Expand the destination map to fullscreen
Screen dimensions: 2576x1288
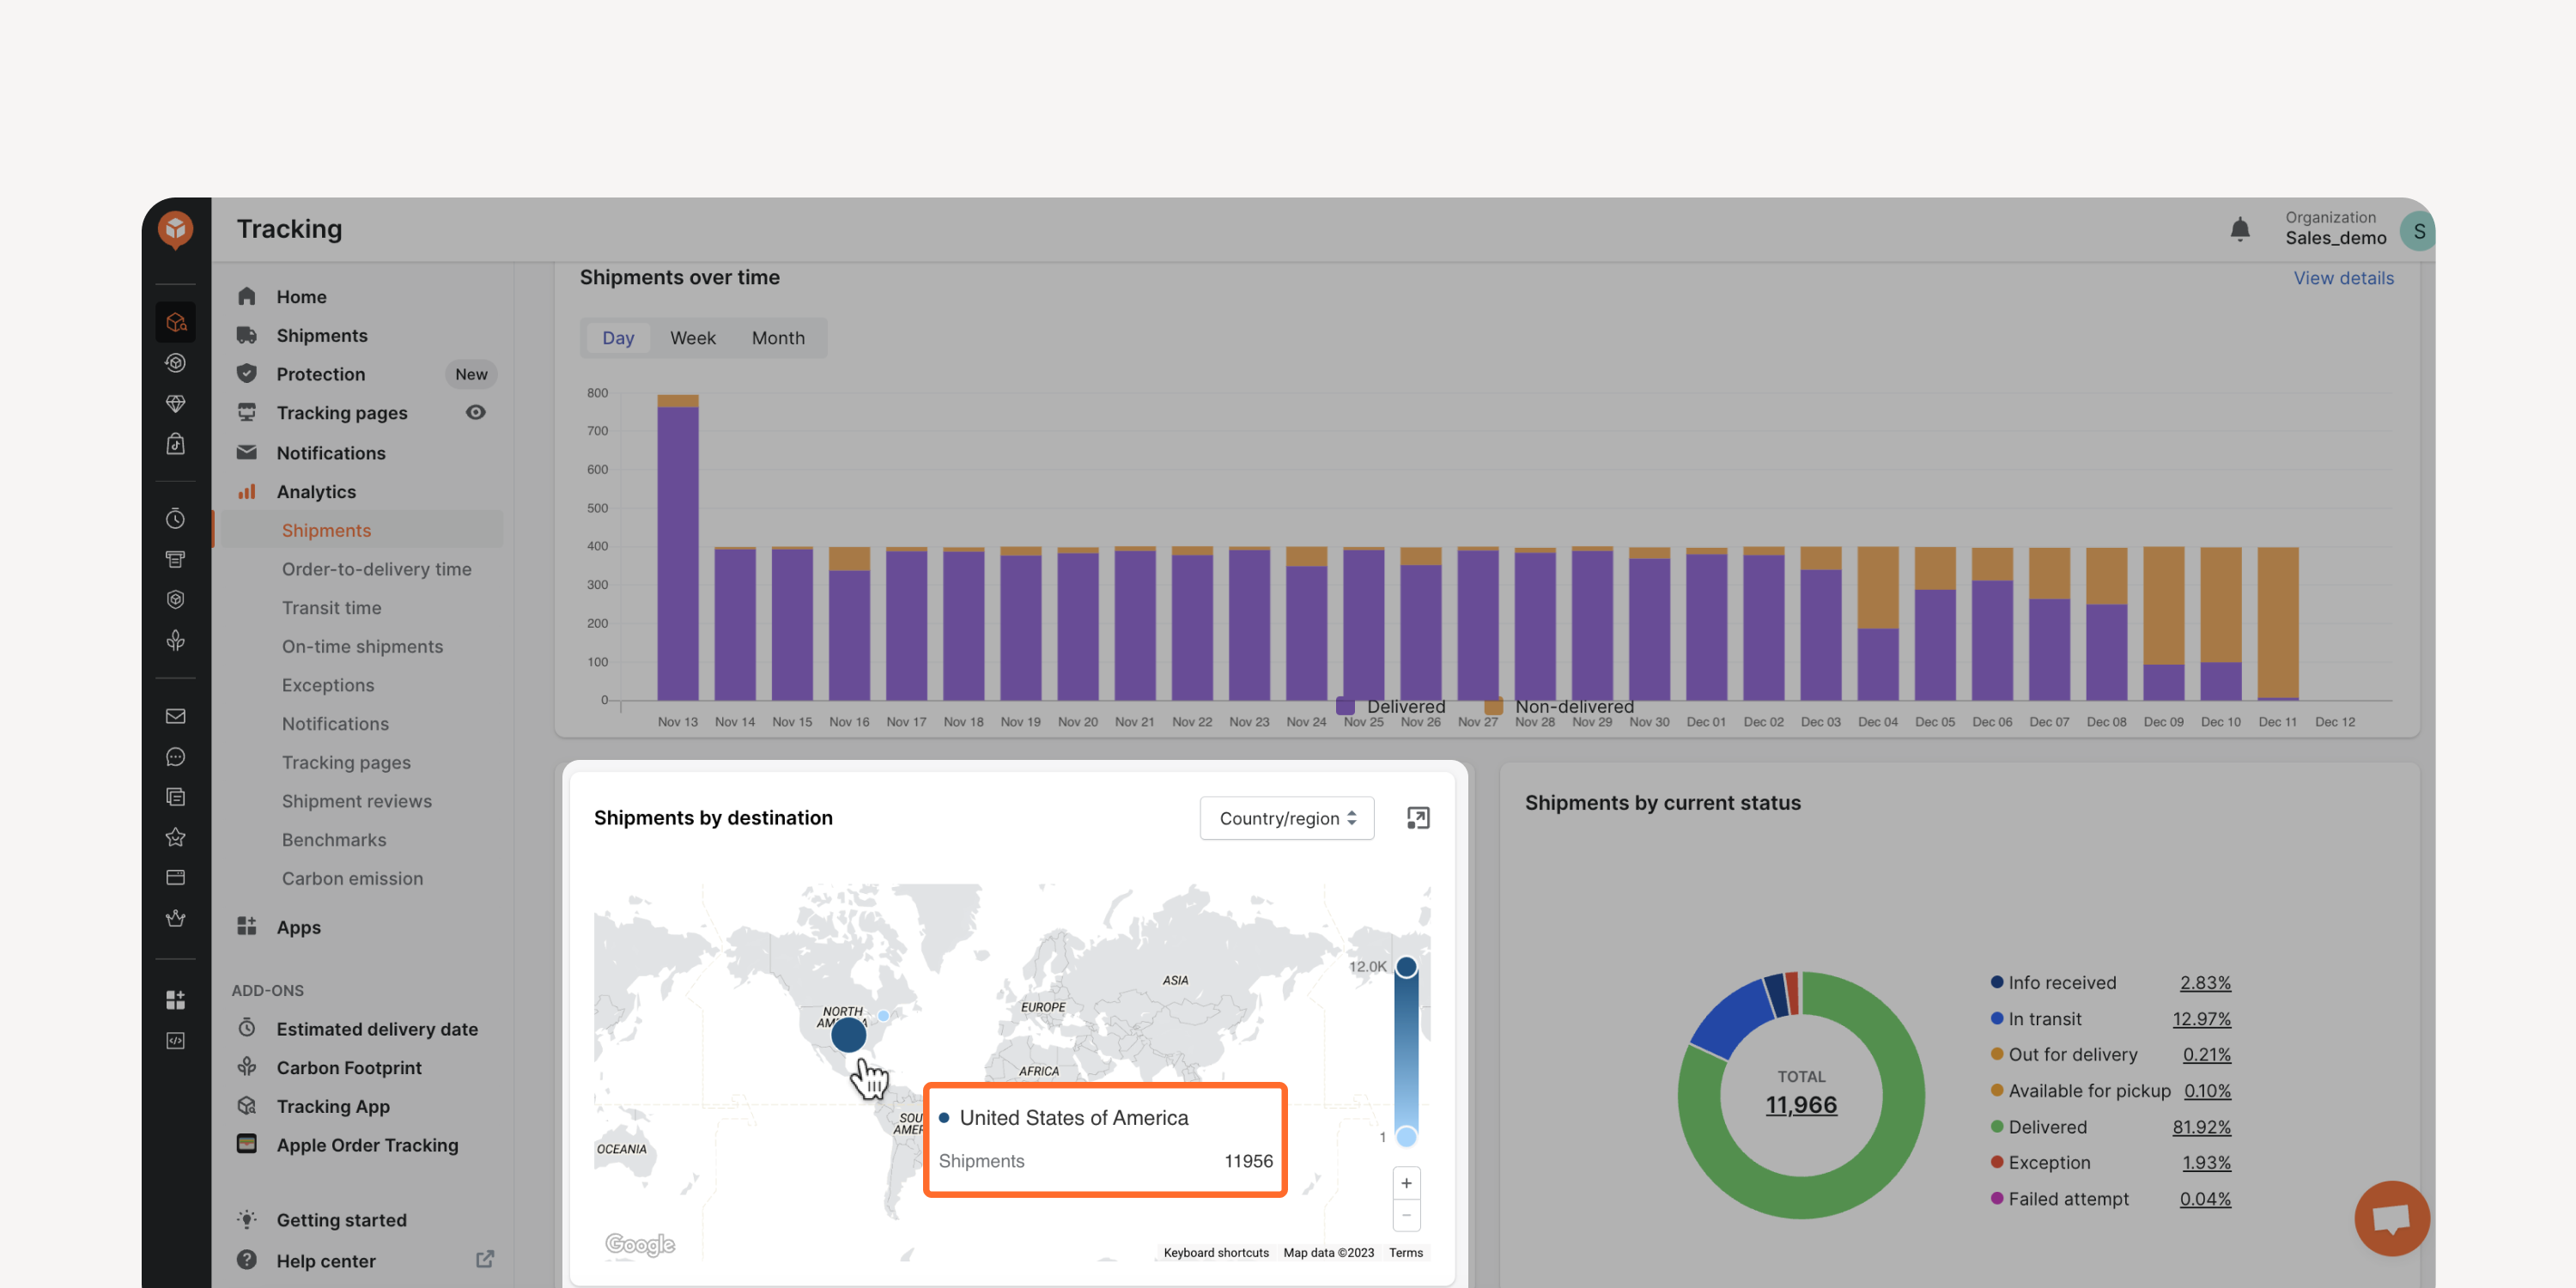pyautogui.click(x=1417, y=818)
